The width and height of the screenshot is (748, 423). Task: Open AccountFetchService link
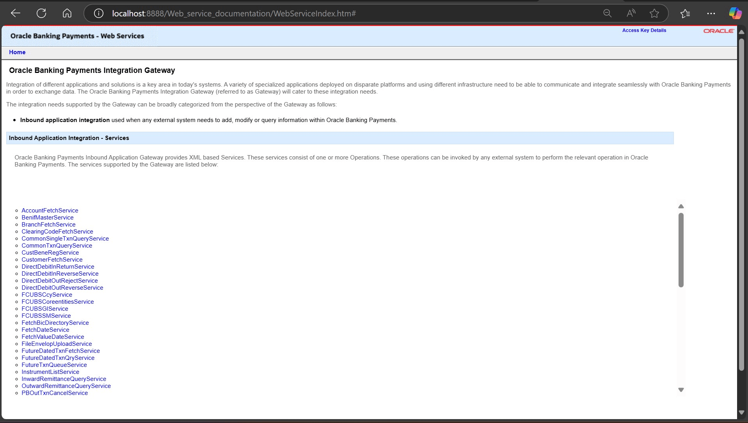50,211
